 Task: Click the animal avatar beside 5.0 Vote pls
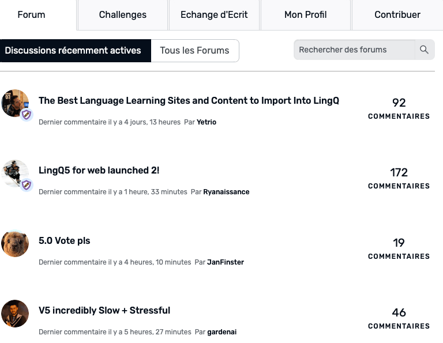pos(15,243)
